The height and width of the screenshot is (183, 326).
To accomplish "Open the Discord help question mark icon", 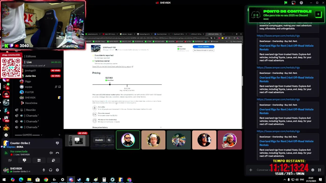I will [301, 3].
